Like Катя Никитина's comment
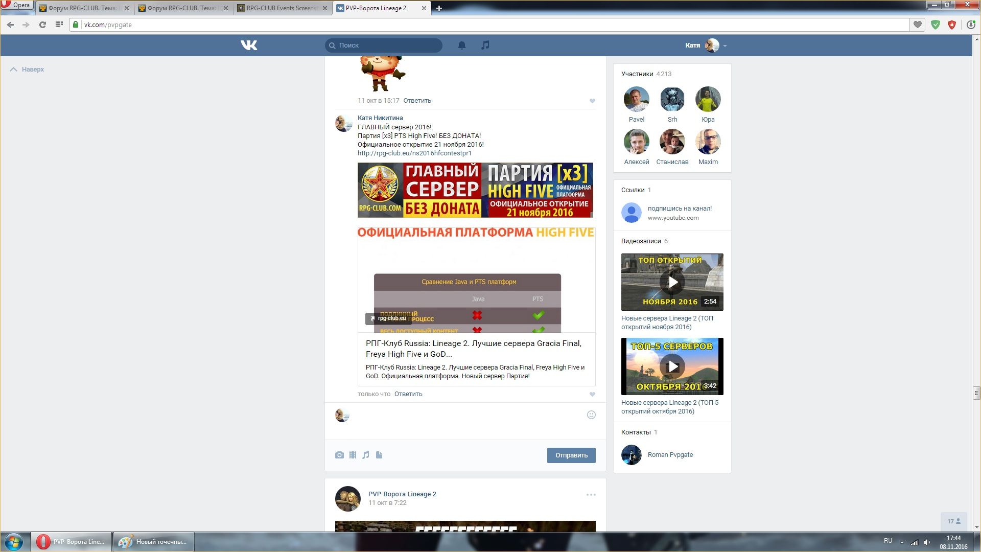This screenshot has width=981, height=552. (592, 394)
